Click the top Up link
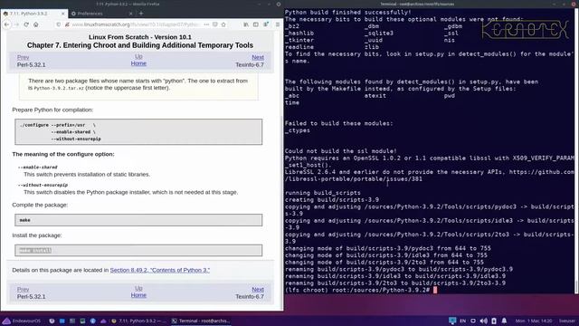This screenshot has height=326, width=579. pos(138,56)
